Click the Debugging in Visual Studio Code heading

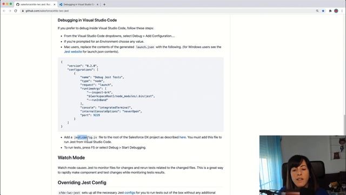[87, 20]
